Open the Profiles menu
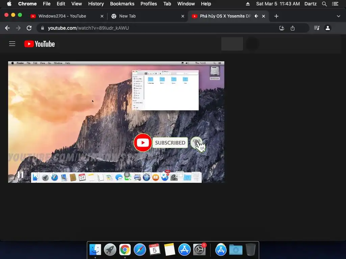This screenshot has height=259, width=346. click(149, 4)
